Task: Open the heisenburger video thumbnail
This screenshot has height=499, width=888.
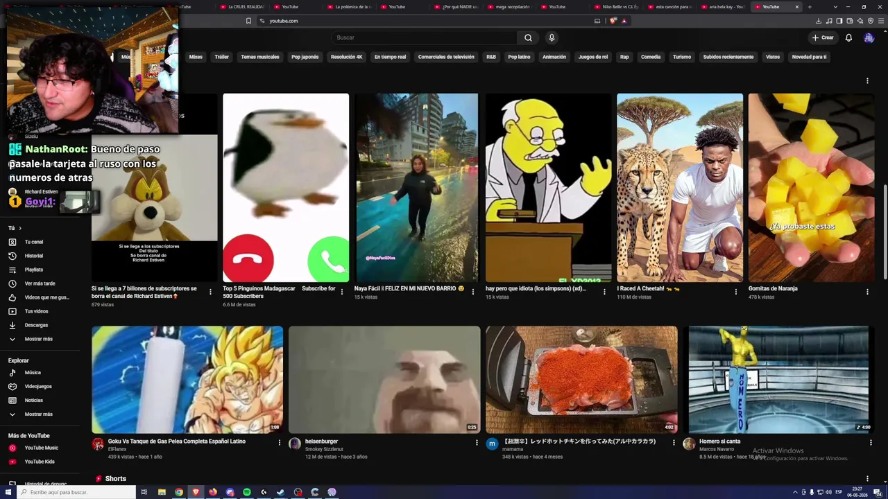Action: (384, 380)
